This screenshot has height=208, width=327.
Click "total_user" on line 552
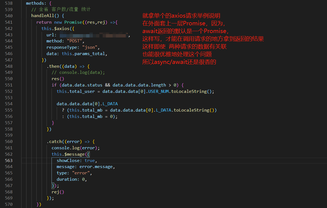pos(82,91)
